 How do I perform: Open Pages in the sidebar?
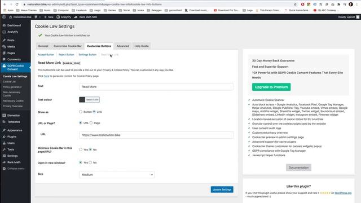tap(11, 53)
